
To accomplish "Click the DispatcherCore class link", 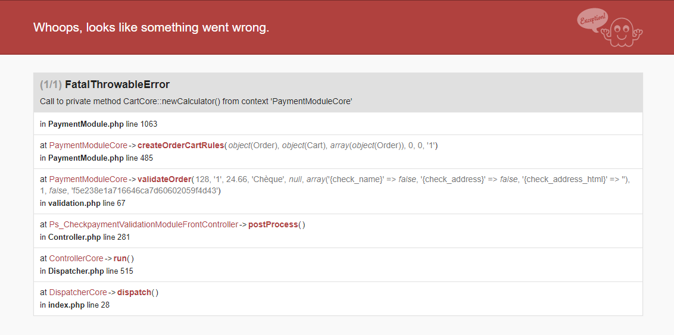I will tap(78, 293).
